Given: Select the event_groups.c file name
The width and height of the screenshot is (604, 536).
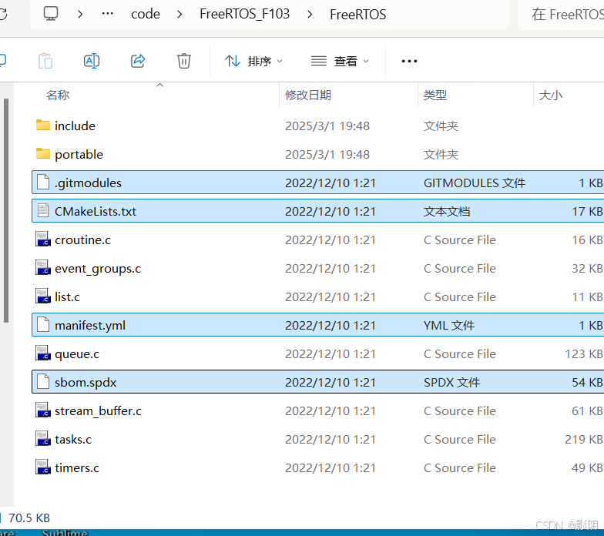Looking at the screenshot, I should click(x=98, y=268).
